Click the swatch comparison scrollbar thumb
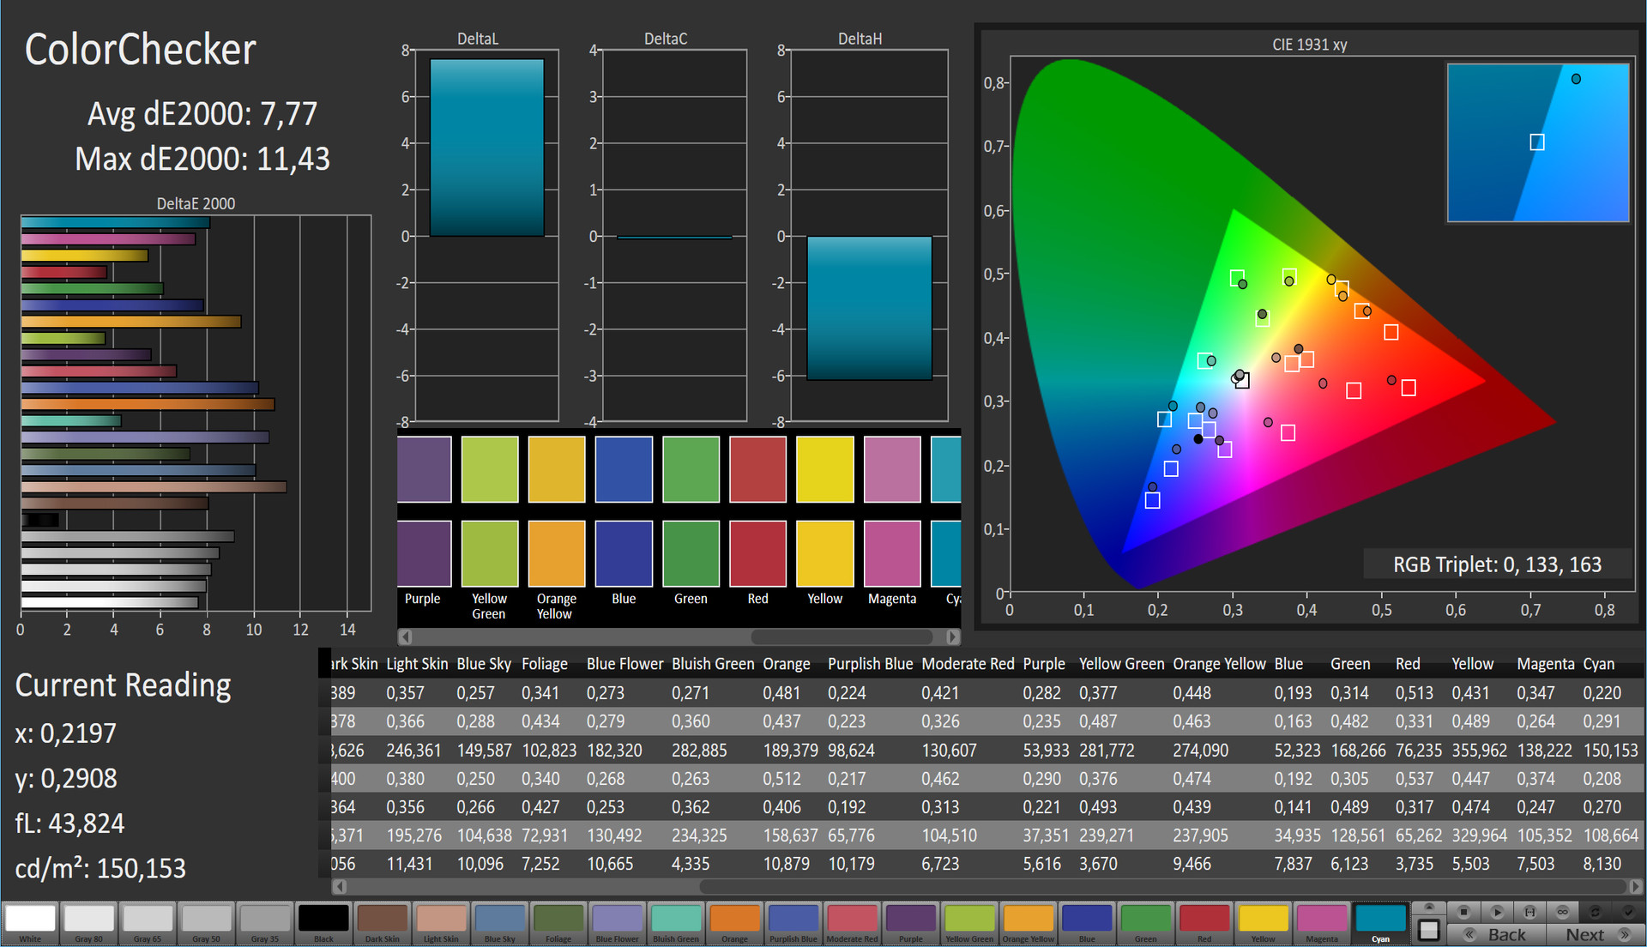This screenshot has height=947, width=1647. [x=842, y=636]
